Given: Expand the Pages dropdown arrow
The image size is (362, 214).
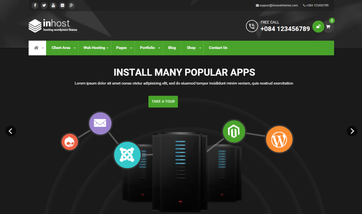Looking at the screenshot, I should [x=131, y=48].
